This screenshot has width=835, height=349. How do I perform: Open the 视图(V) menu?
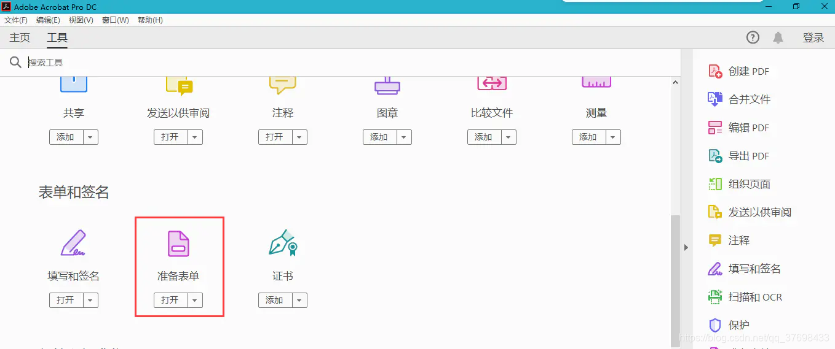coord(81,20)
